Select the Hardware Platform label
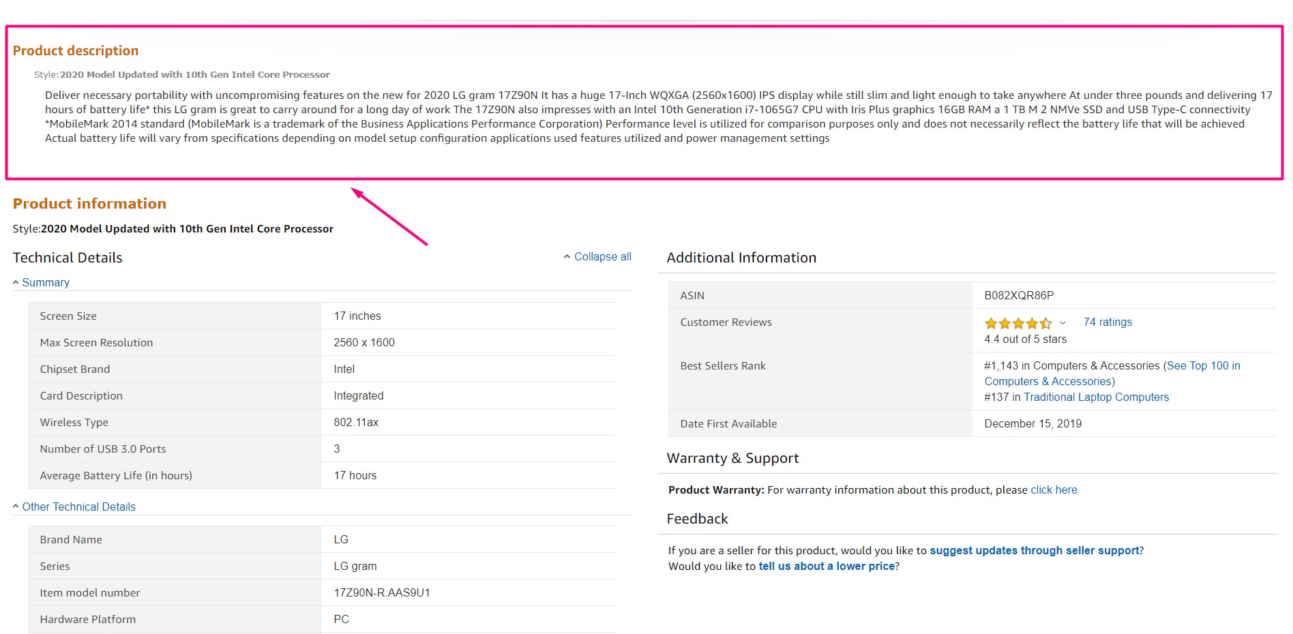Image resolution: width=1293 pixels, height=634 pixels. [88, 619]
